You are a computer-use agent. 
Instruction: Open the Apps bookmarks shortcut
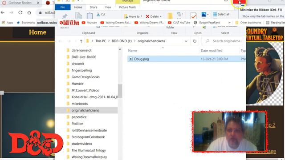tap(8, 23)
